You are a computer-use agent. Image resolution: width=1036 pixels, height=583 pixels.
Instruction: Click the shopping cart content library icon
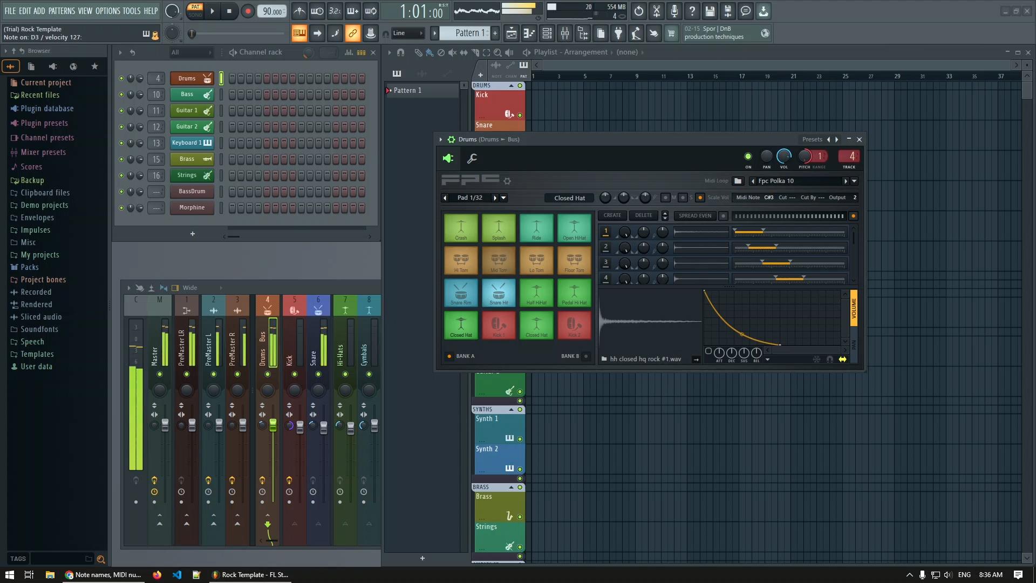point(671,33)
